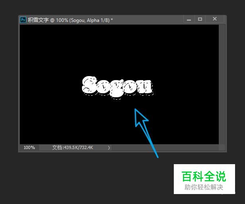The width and height of the screenshot is (245, 204).
Task: Click the 100% zoom field in status bar
Action: coord(29,147)
